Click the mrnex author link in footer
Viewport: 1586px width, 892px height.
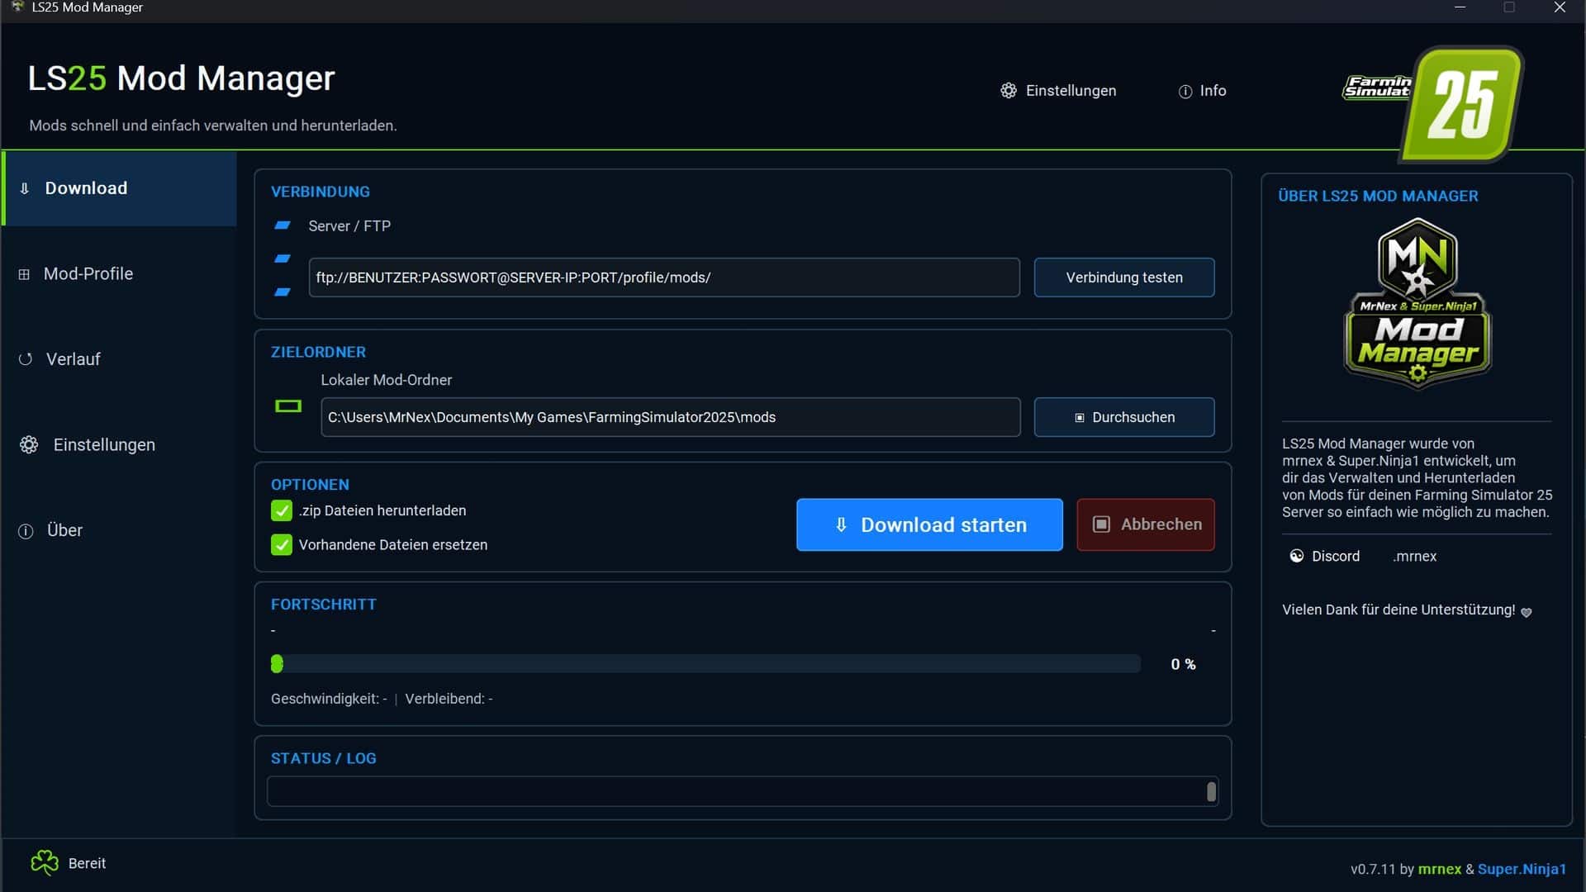click(1440, 869)
